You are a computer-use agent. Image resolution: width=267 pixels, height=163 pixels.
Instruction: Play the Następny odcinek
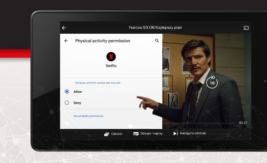(x=190, y=133)
